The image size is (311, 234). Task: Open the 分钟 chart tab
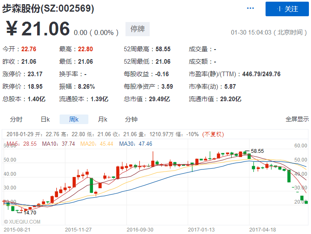tap(131, 119)
